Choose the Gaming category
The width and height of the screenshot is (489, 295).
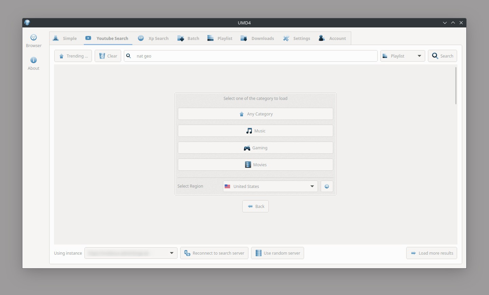tap(256, 148)
